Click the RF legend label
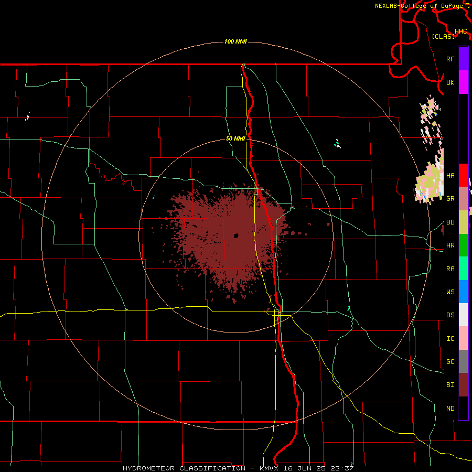This screenshot has width=472, height=472. point(450,59)
